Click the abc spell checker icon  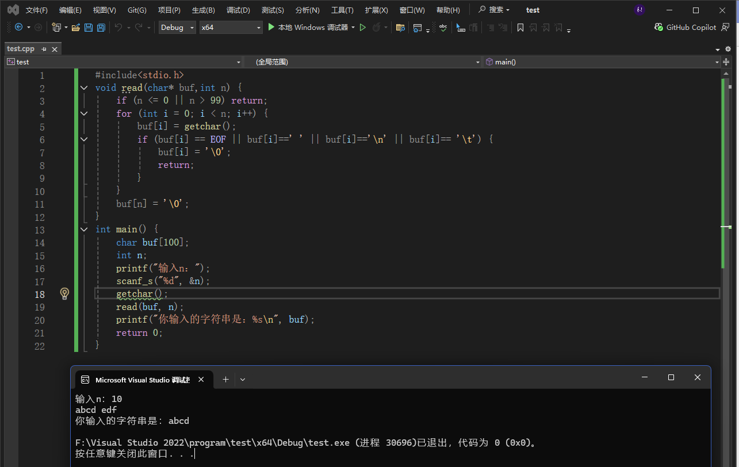443,27
